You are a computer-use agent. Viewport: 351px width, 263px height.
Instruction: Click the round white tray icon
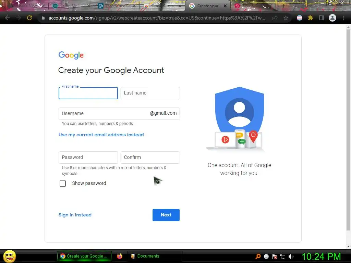(266, 256)
